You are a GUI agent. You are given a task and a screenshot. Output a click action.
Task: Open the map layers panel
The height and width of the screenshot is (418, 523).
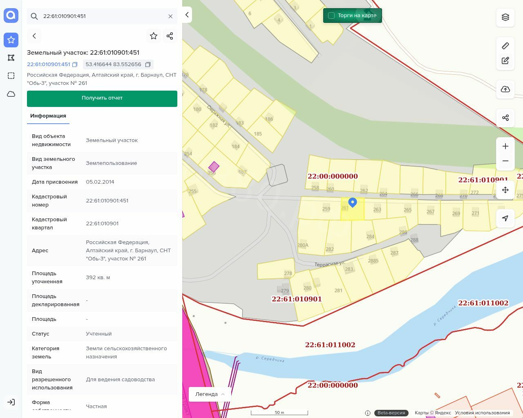click(505, 17)
